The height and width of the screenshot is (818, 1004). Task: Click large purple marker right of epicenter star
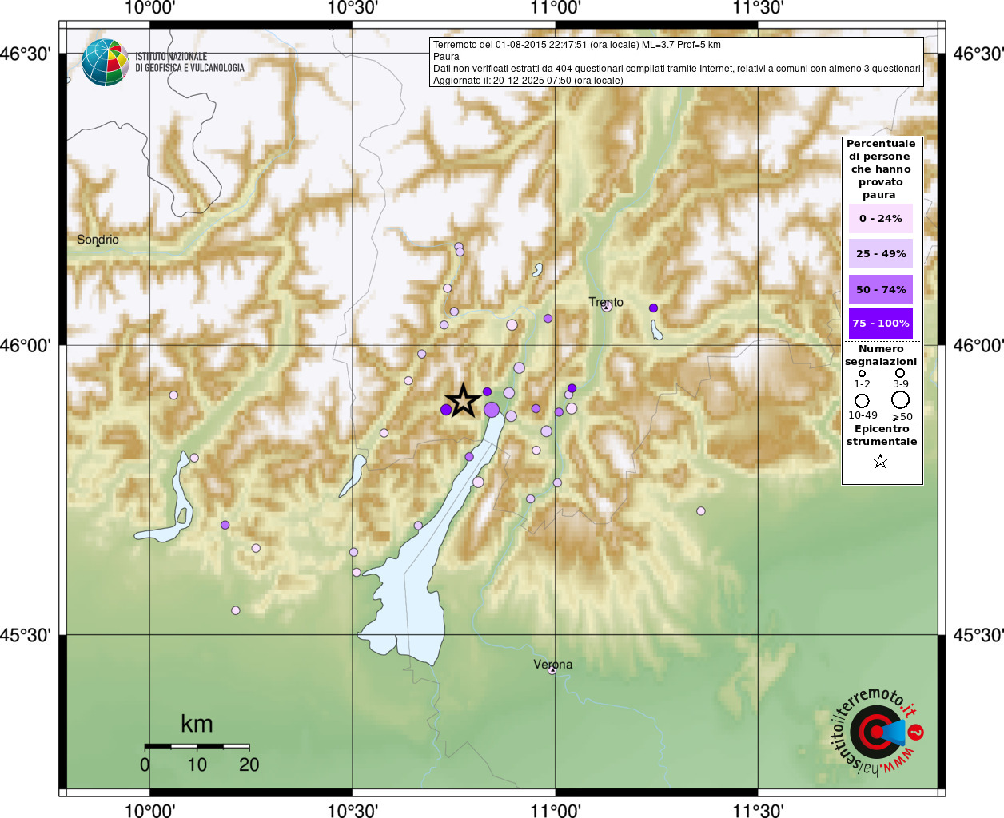click(492, 410)
